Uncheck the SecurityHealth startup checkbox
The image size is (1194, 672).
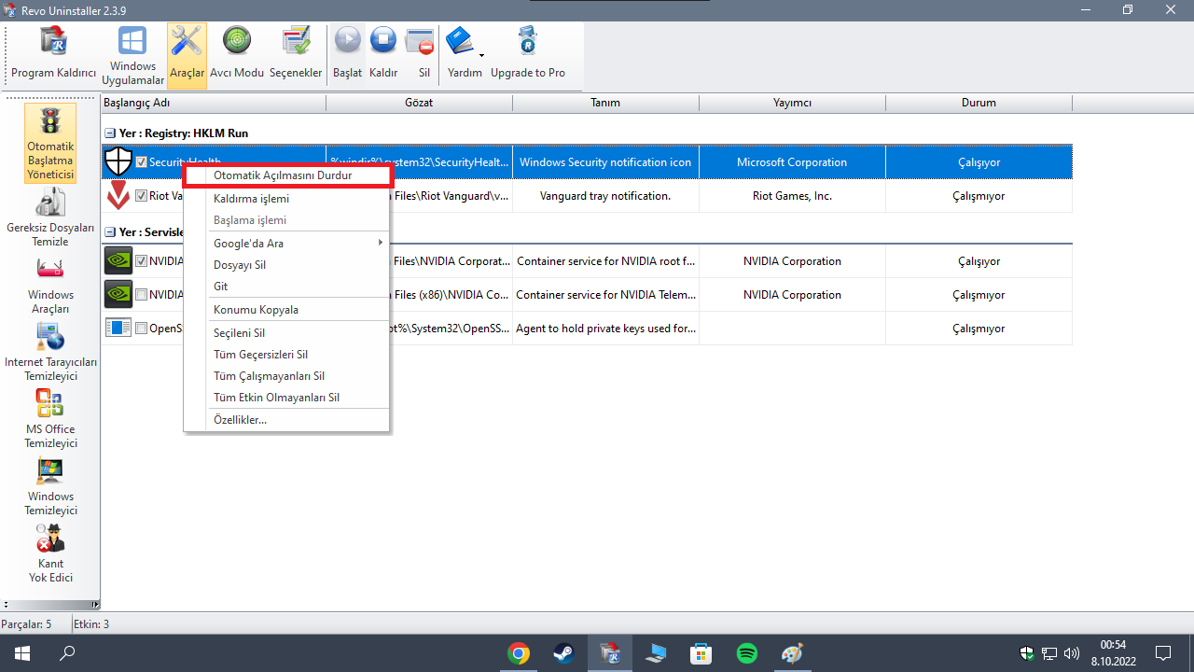point(142,162)
